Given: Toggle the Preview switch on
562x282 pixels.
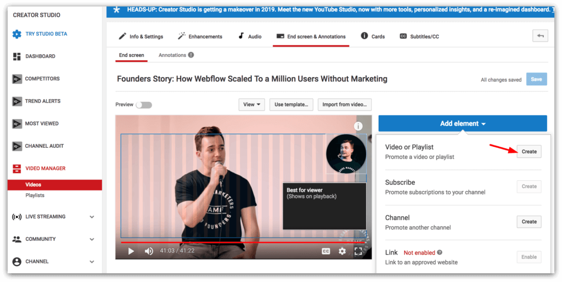Looking at the screenshot, I should tap(144, 105).
